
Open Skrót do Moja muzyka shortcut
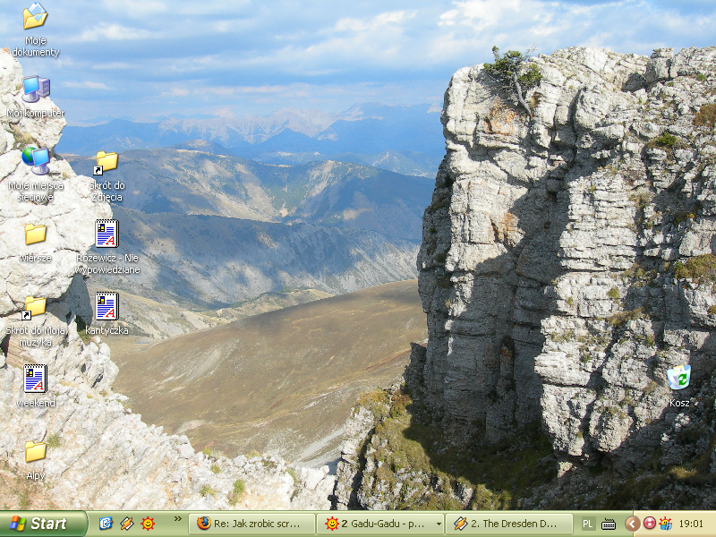[x=35, y=307]
